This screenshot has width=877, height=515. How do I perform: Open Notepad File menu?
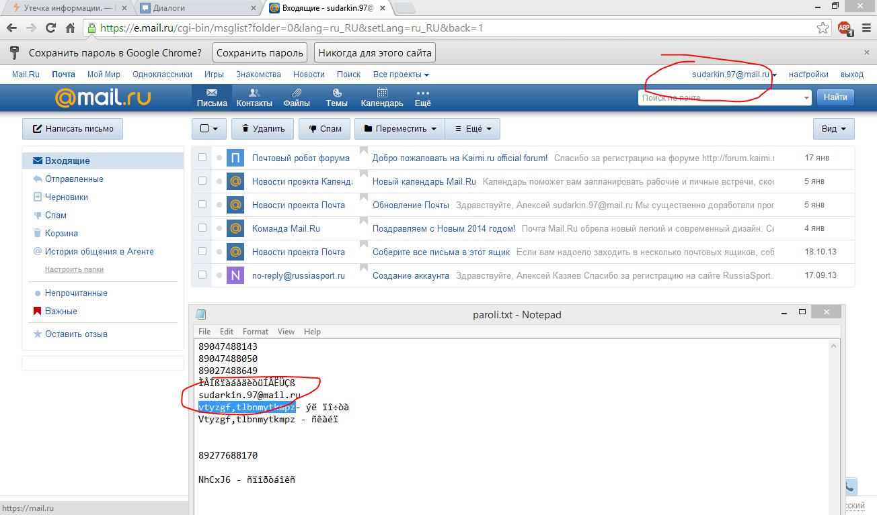click(204, 332)
